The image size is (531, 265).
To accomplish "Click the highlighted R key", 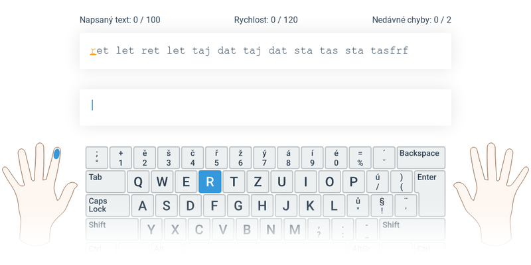I will point(210,182).
